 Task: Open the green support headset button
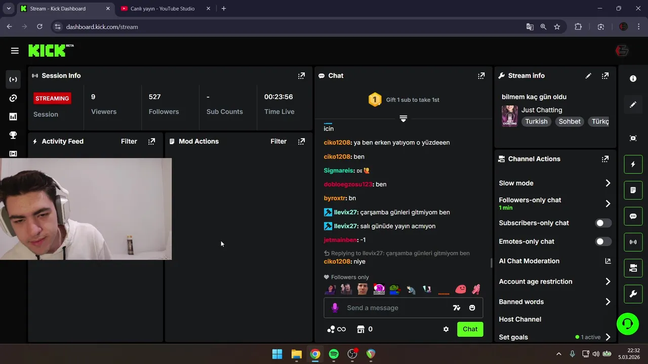point(628,324)
